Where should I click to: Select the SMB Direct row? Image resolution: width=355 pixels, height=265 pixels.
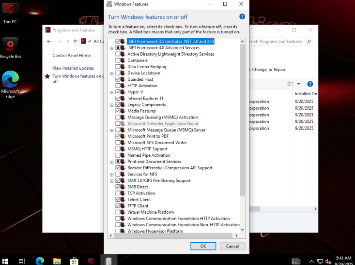138,187
